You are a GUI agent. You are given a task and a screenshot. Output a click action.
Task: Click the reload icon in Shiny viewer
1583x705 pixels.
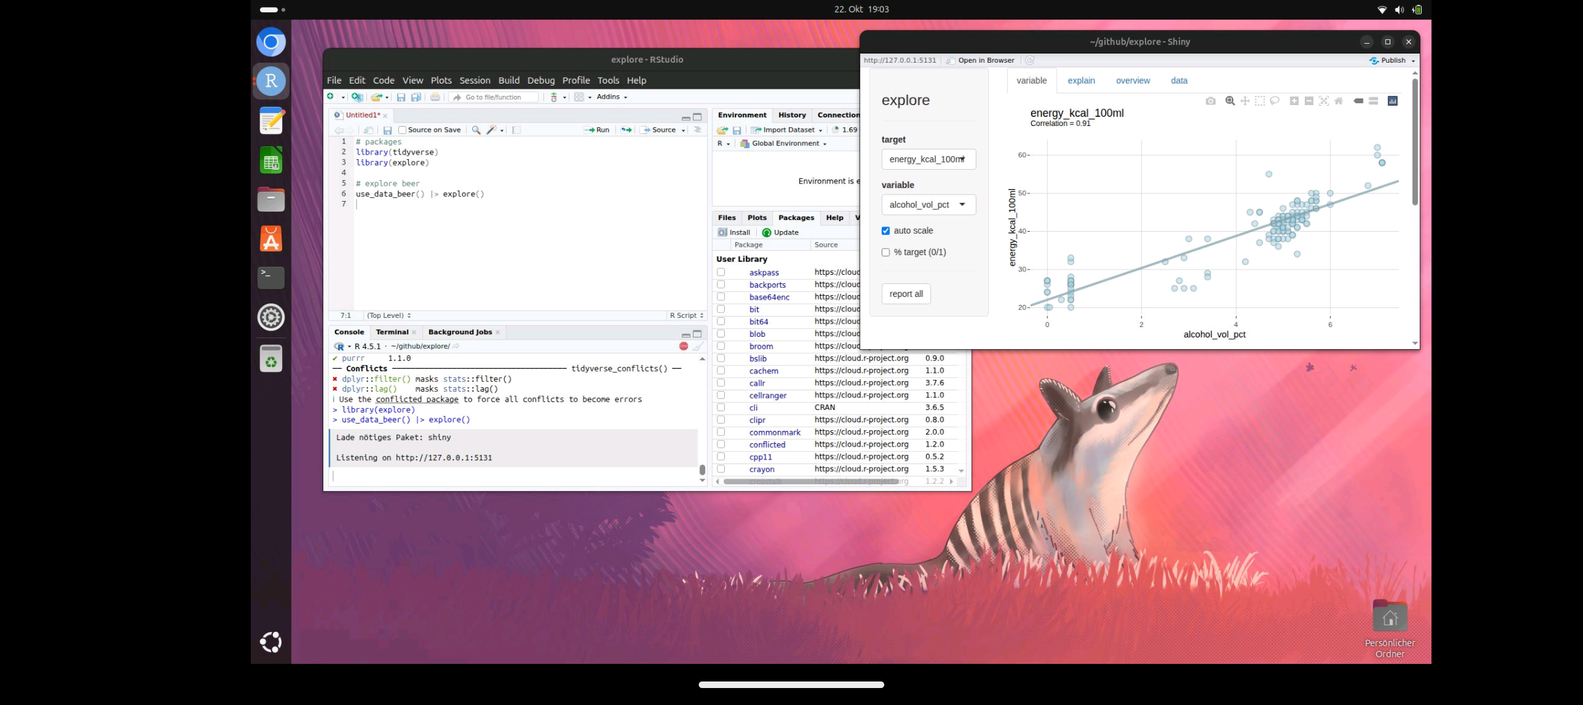point(1030,60)
